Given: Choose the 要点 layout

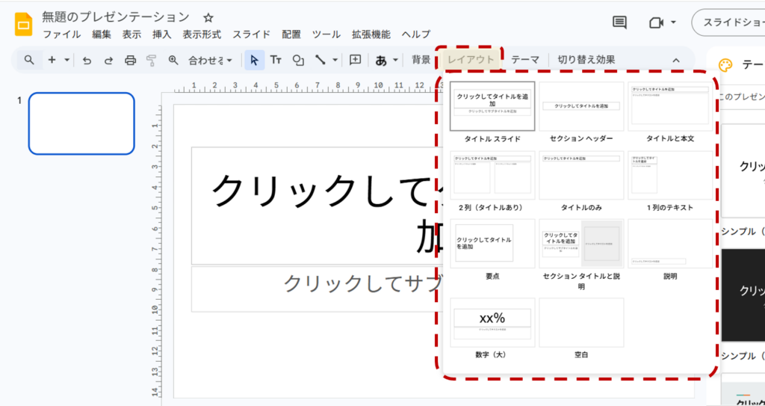Looking at the screenshot, I should coord(492,243).
